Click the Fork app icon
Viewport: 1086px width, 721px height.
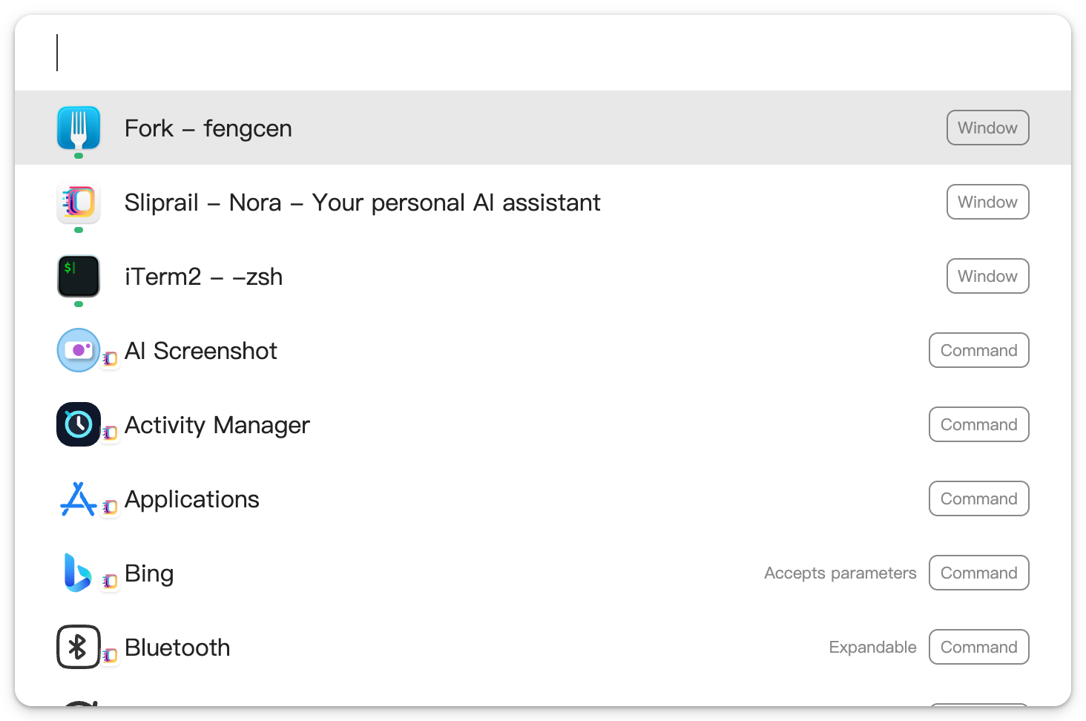coord(79,128)
